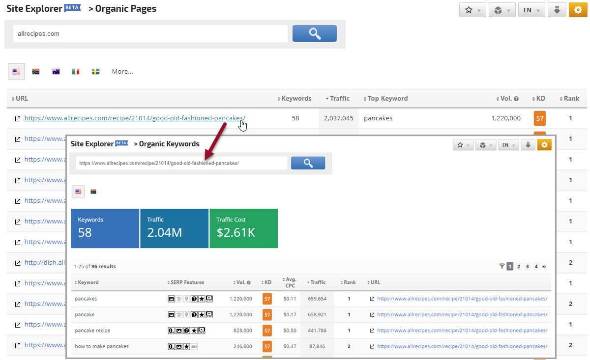Open the good-old-fashioned-pancakes URL link
The image size is (590, 360).
(x=135, y=118)
